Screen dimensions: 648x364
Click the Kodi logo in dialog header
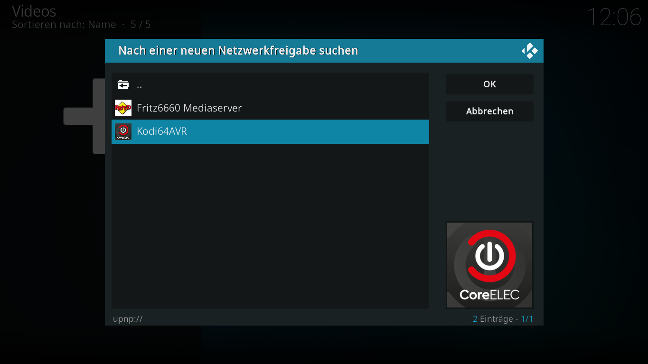[x=529, y=51]
